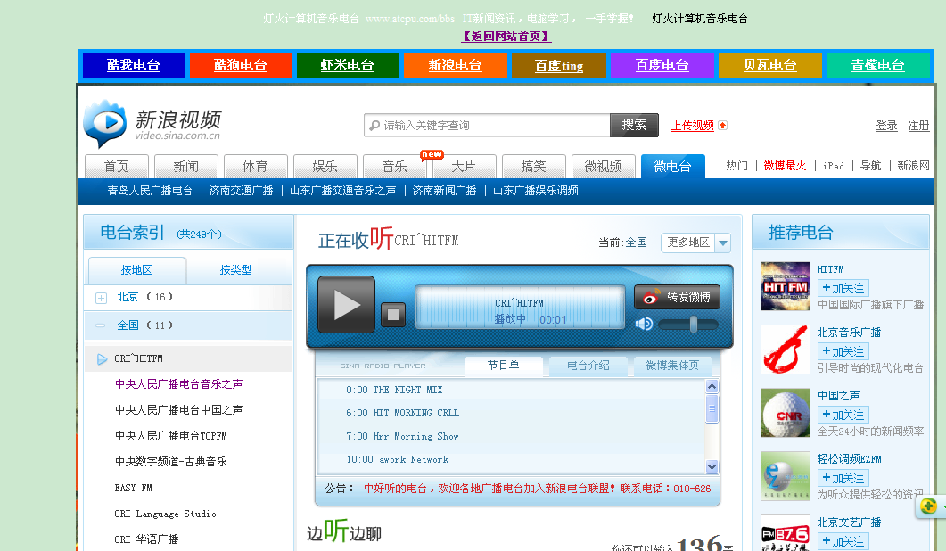Viewport: 946px width, 551px height.
Task: Click the 注册 register link
Action: tap(918, 126)
